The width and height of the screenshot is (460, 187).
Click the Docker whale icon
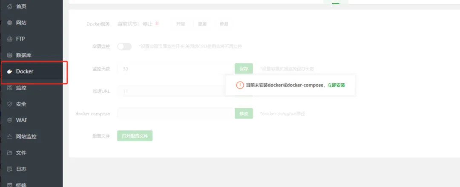(10, 71)
